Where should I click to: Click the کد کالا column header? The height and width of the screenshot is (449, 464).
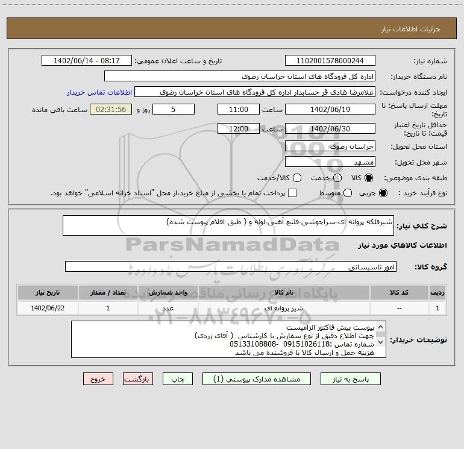[399, 292]
